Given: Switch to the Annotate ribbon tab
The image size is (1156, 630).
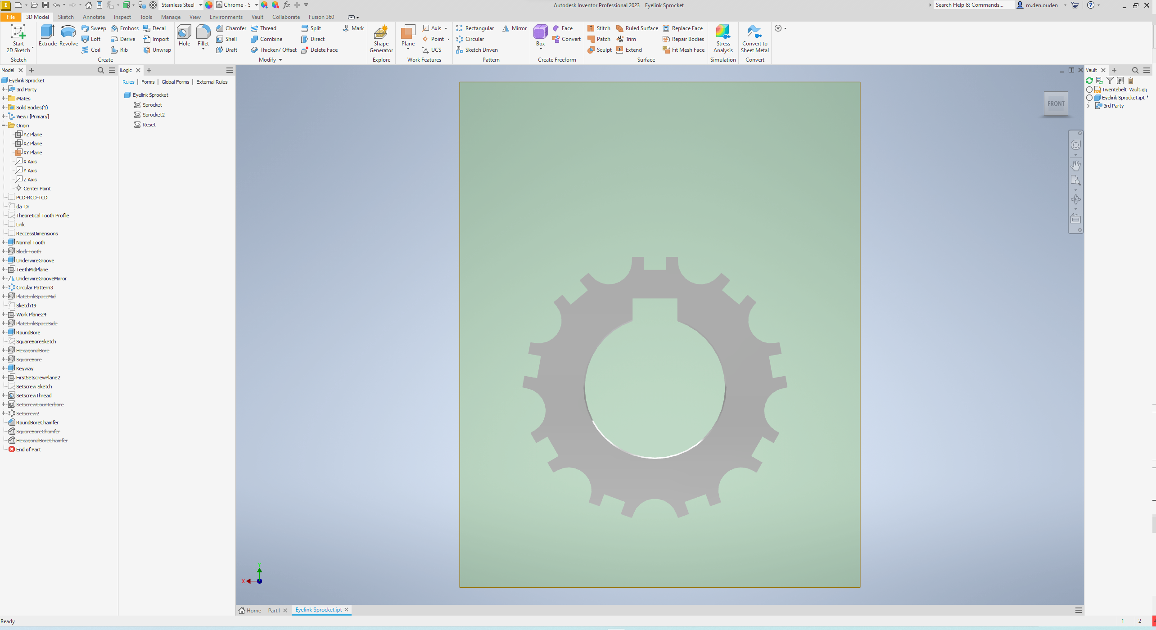Looking at the screenshot, I should click(x=94, y=17).
